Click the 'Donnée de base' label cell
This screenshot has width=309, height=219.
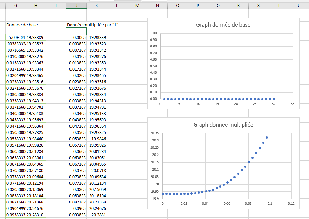click(x=22, y=25)
